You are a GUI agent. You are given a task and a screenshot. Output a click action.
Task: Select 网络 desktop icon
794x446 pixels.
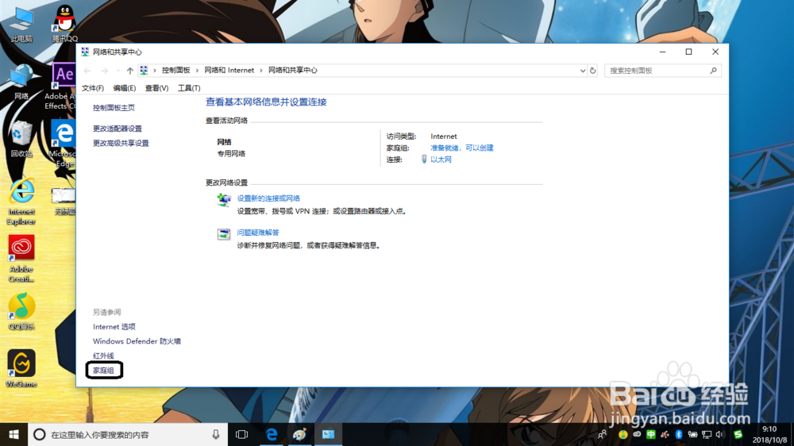click(x=21, y=81)
